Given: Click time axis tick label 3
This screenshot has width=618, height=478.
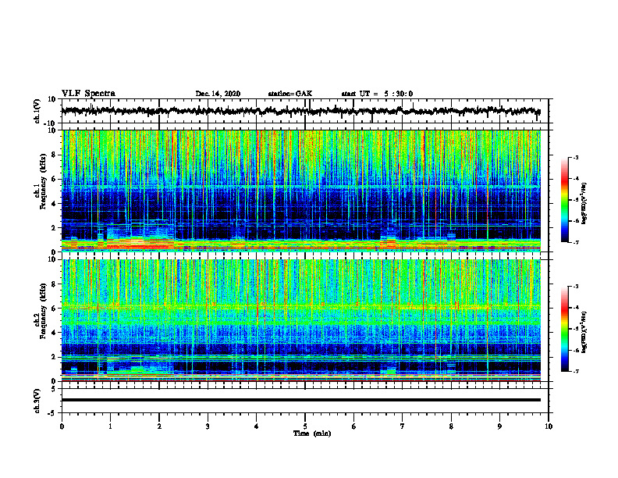Looking at the screenshot, I should (x=208, y=426).
